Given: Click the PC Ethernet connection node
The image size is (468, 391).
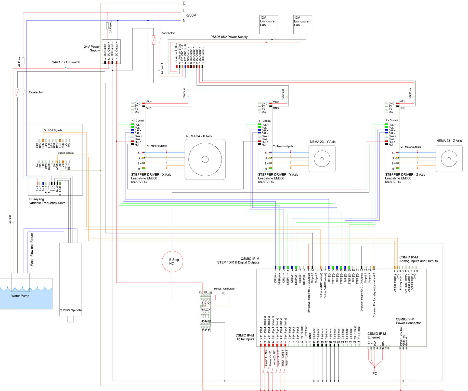Looking at the screenshot, I should [374, 367].
